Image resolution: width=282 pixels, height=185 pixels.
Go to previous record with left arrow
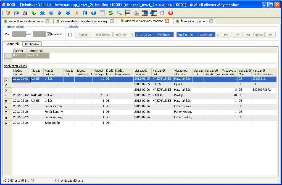click(51, 13)
